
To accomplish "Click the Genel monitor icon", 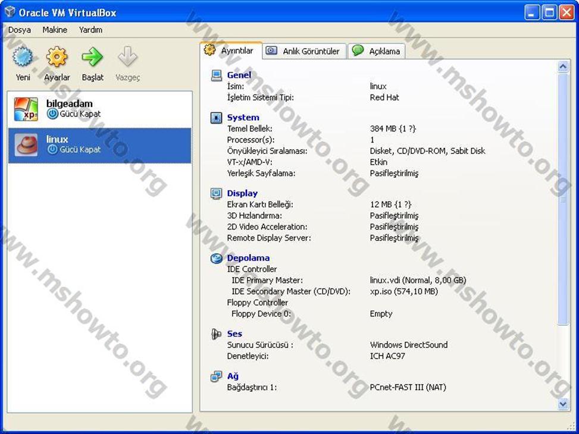I will pos(217,76).
